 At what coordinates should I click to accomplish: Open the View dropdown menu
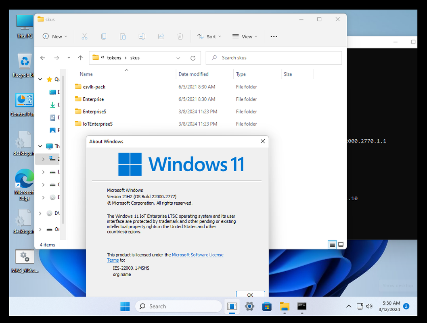click(x=245, y=36)
